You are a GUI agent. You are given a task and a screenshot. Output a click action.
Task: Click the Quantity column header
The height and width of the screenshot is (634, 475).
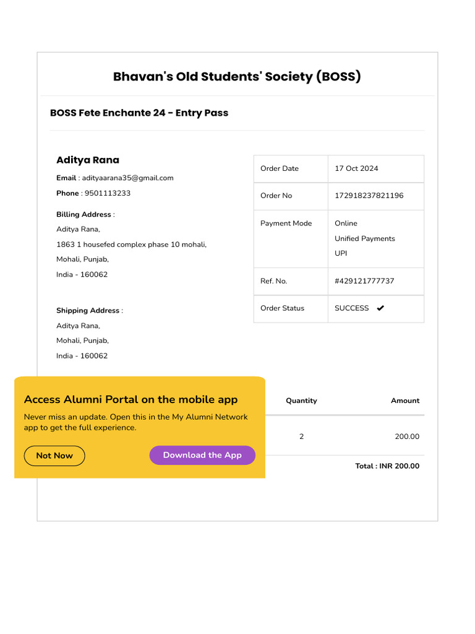[x=301, y=401]
